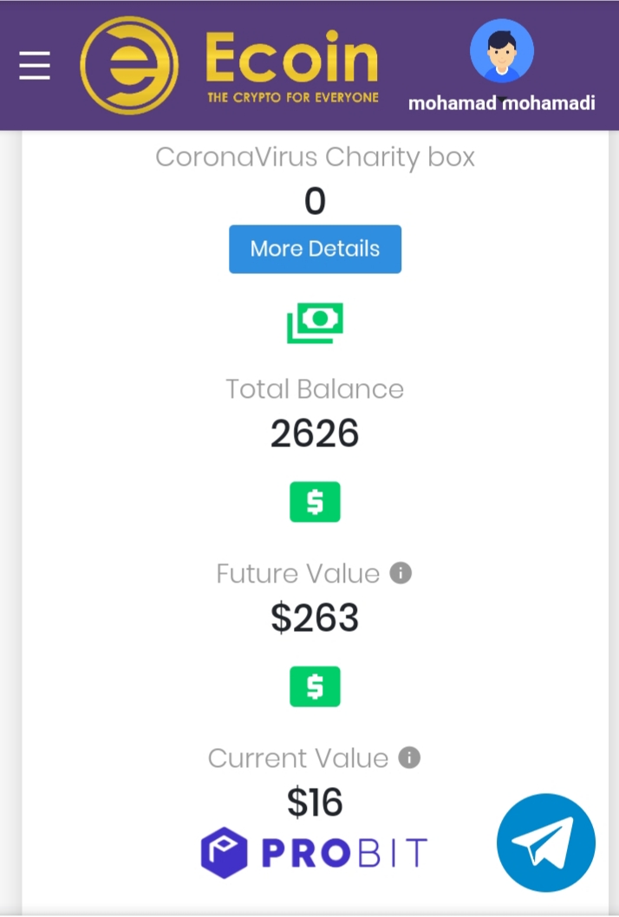Click the charity box counter showing 0

(x=315, y=201)
